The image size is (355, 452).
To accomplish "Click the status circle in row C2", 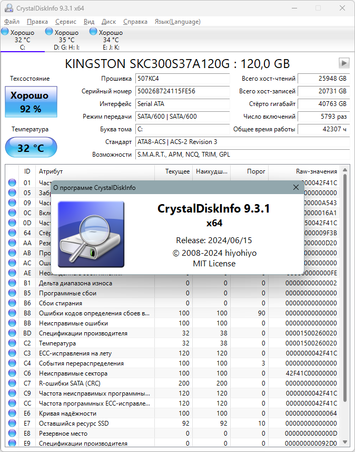I will coord(12,343).
